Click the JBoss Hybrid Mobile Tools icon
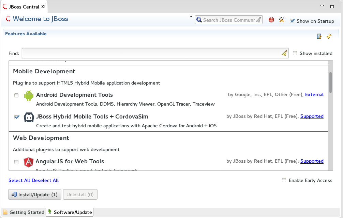The width and height of the screenshot is (343, 218). (x=29, y=117)
